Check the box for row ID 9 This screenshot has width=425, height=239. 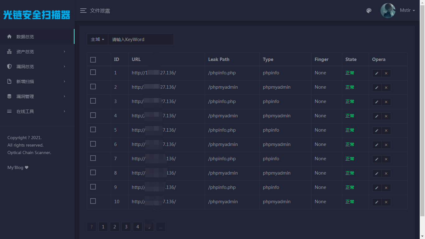point(93,187)
